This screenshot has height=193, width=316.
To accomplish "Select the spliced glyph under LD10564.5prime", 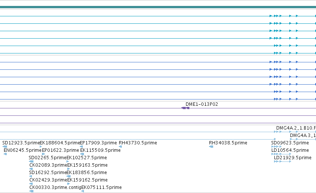I will pyautogui.click(x=281, y=154).
